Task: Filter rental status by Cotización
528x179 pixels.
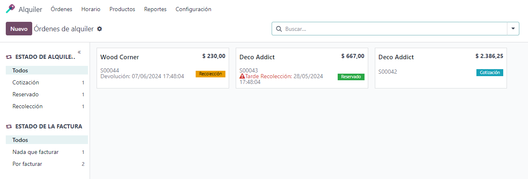Action: (26, 82)
